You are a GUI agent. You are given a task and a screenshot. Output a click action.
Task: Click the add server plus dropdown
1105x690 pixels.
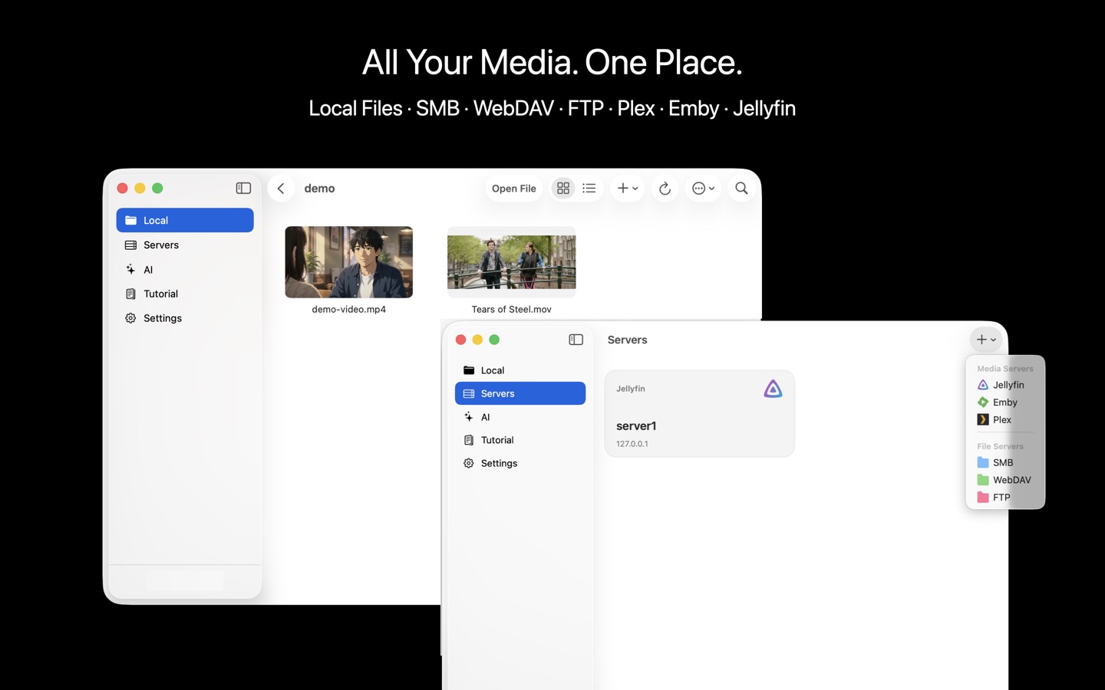click(x=986, y=340)
